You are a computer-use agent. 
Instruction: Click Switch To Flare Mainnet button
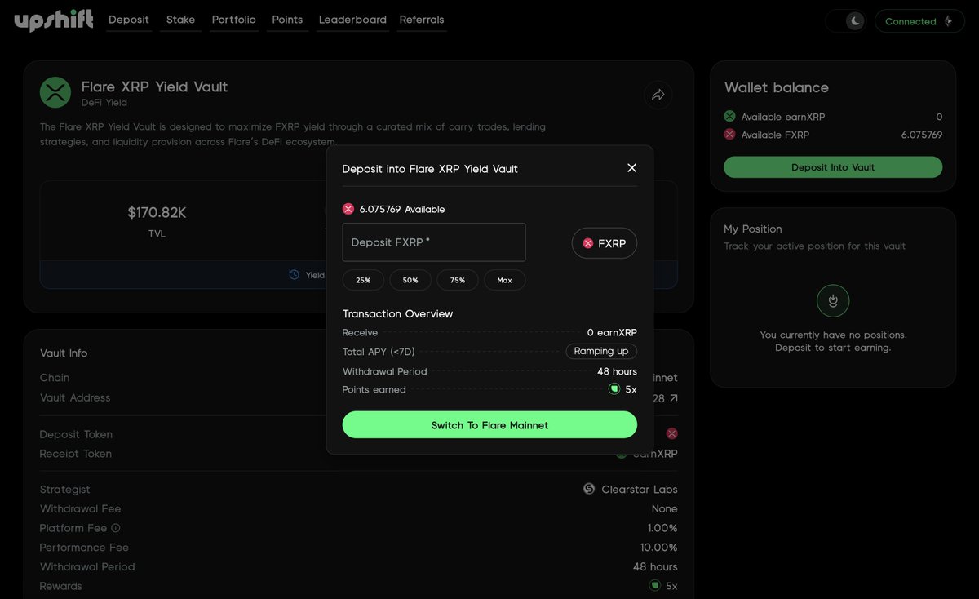[489, 424]
